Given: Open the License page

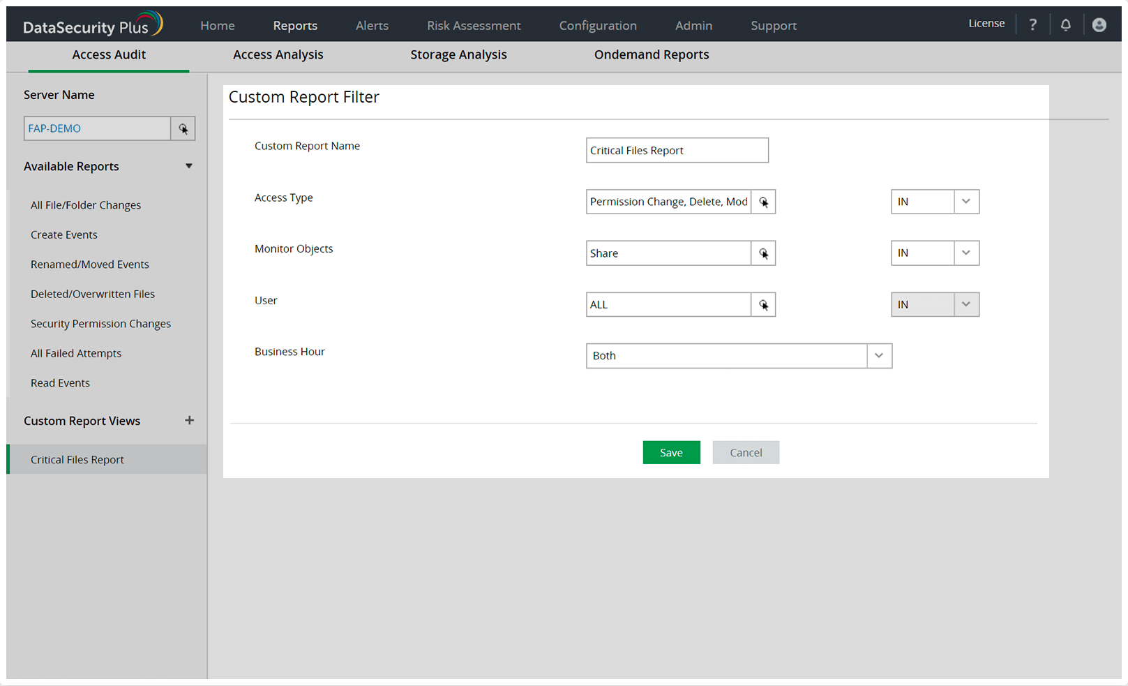Looking at the screenshot, I should (x=986, y=23).
